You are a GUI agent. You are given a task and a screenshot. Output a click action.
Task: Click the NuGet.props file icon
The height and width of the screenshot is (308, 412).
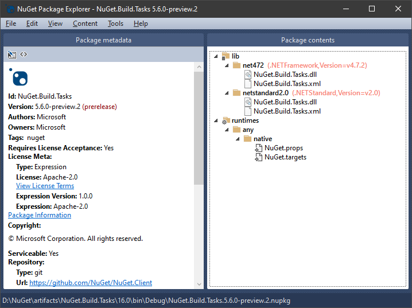[x=259, y=148]
